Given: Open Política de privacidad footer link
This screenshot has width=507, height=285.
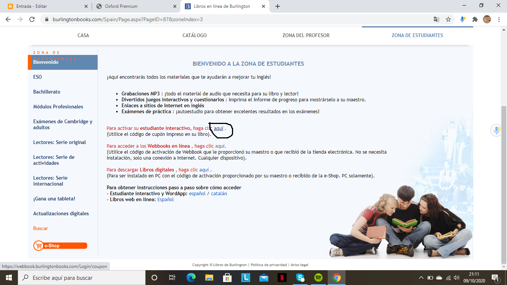Looking at the screenshot, I should [269, 265].
